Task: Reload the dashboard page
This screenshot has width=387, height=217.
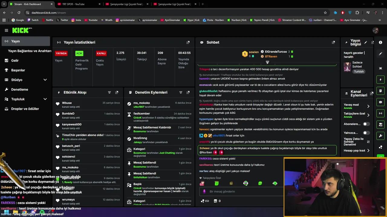Action: 19,13
